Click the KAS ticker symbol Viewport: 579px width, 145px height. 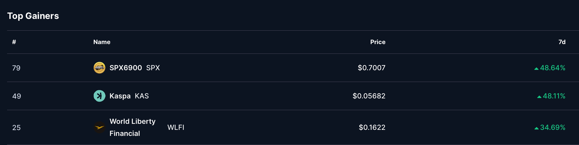(x=142, y=96)
